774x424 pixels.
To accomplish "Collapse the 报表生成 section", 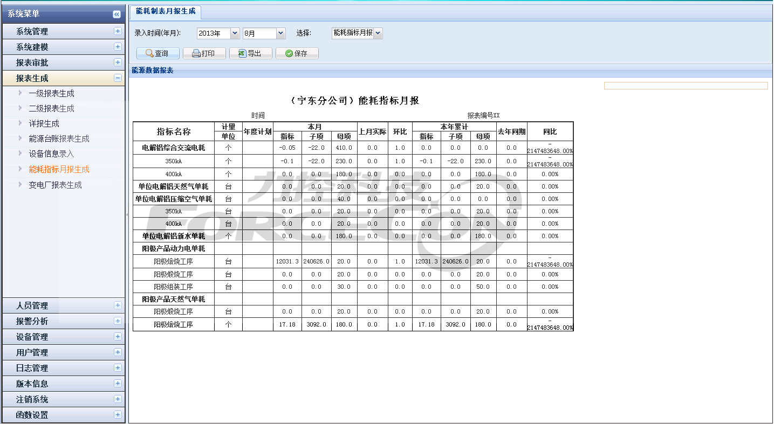I will (118, 78).
